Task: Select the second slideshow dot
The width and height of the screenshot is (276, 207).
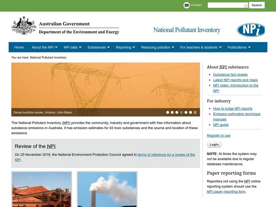Action: pos(172,112)
